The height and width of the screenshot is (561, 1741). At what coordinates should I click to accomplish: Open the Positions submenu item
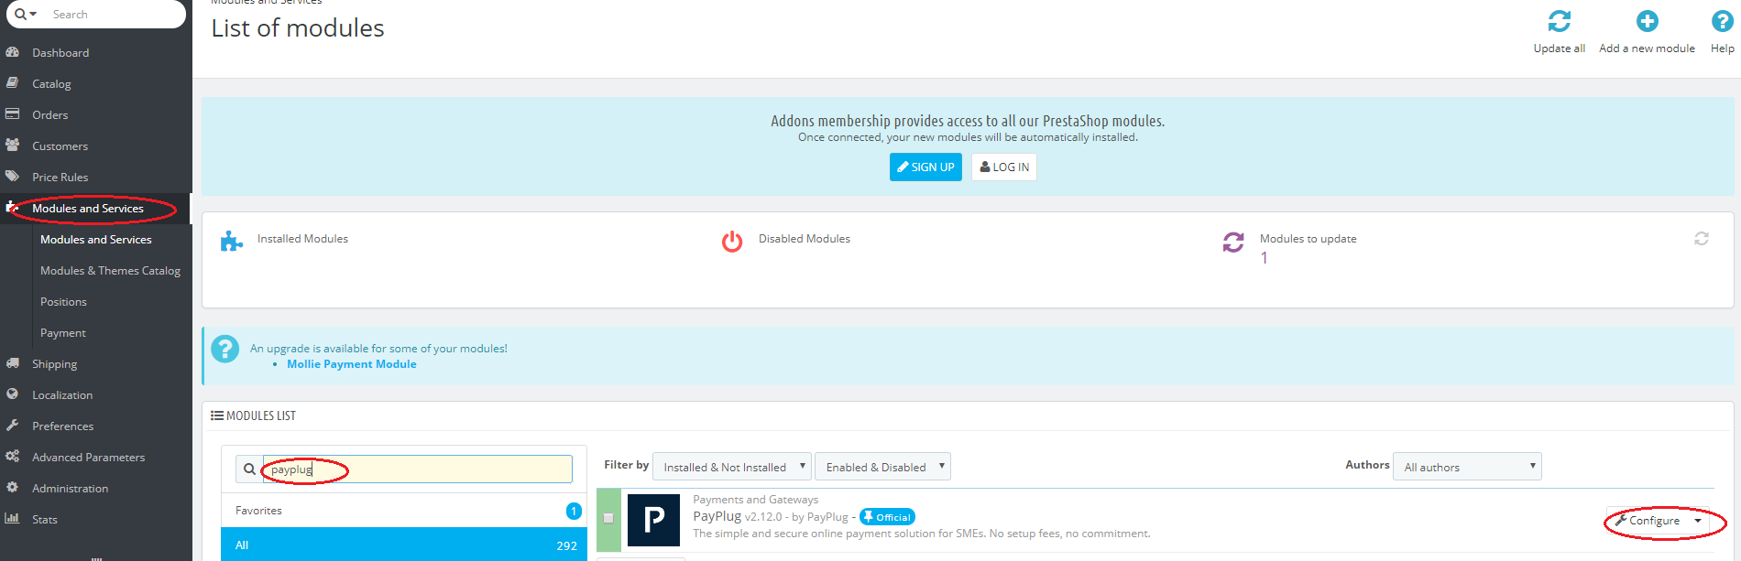click(x=63, y=302)
